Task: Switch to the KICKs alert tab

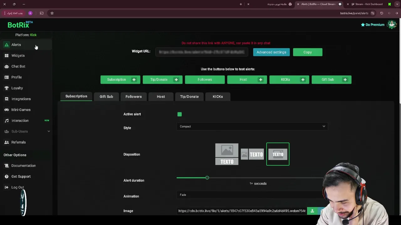Action: [x=218, y=97]
